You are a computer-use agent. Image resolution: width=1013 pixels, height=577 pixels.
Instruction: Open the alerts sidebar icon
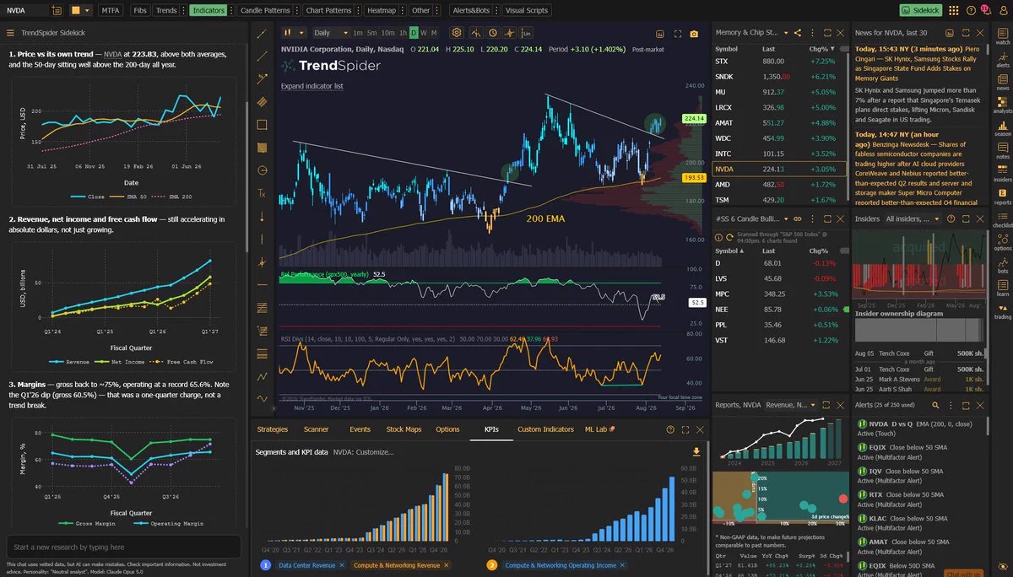click(1002, 57)
